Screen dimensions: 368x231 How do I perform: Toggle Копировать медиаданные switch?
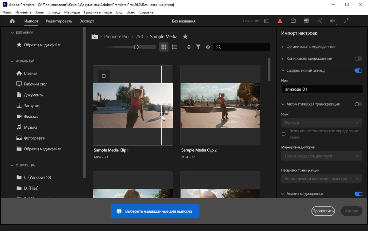tap(358, 59)
